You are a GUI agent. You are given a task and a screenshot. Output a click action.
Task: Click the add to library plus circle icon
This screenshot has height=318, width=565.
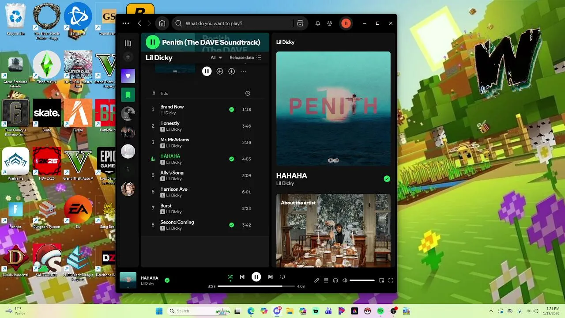(x=220, y=71)
